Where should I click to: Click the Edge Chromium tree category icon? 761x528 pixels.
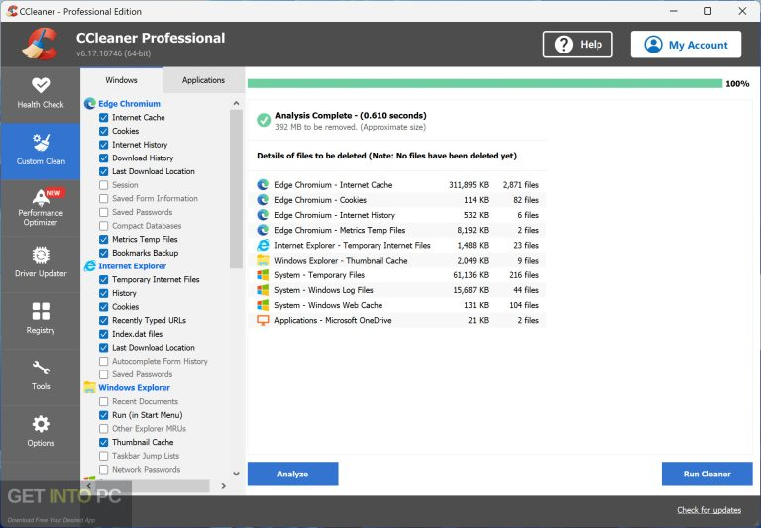(90, 103)
